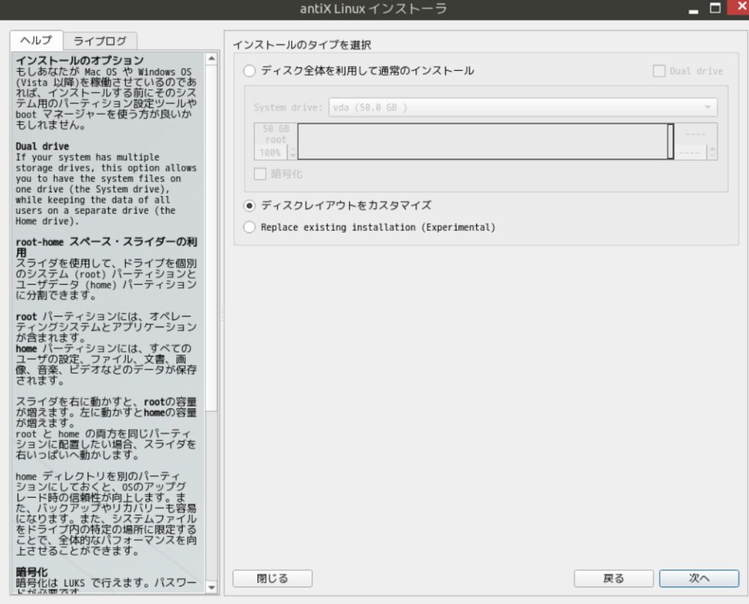
Task: Open the System drive vda dropdown
Action: pyautogui.click(x=522, y=107)
